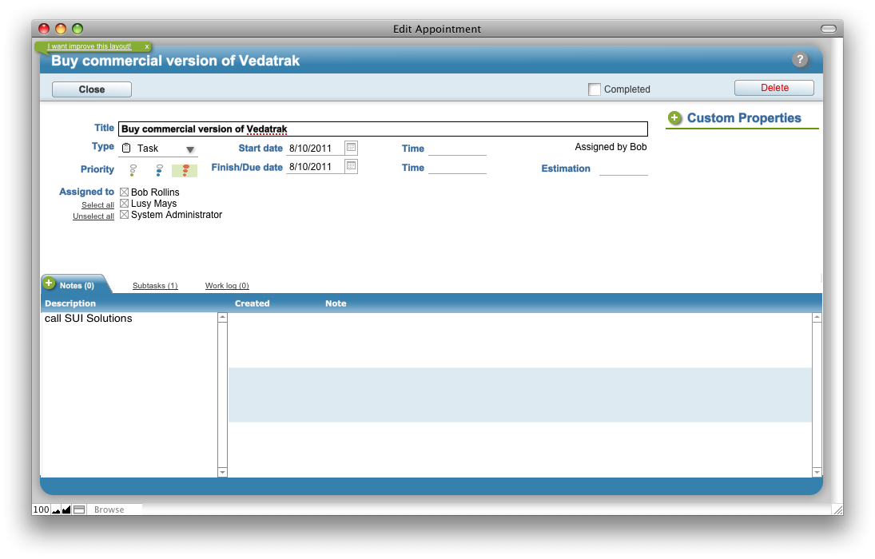
Task: Switch to the Notes (0) tab
Action: (x=77, y=286)
